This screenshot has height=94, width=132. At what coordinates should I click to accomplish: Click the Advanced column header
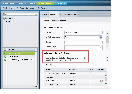tap(102, 70)
